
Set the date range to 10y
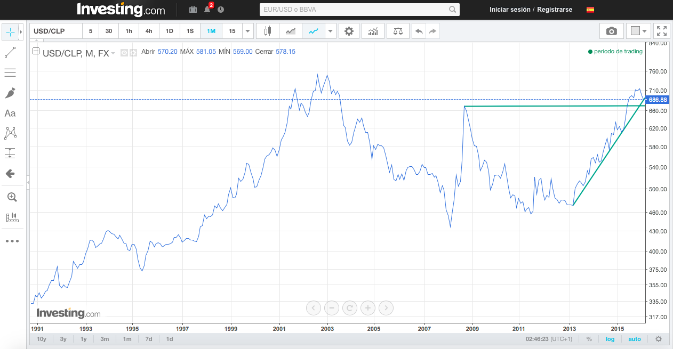[41, 339]
